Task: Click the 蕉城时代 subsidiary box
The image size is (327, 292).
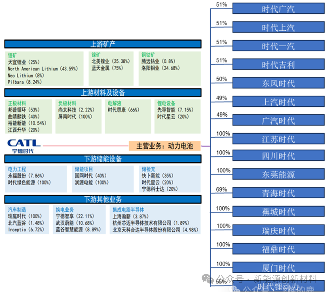Action: [x=278, y=212]
